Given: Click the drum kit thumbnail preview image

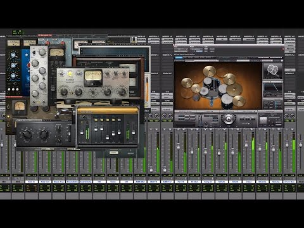Looking at the screenshot, I should click(x=272, y=71).
